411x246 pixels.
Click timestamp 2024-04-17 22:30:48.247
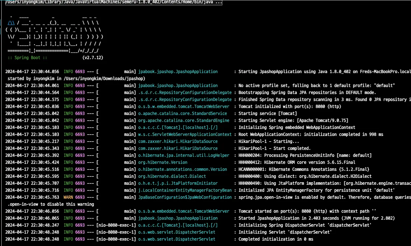pos(32,225)
